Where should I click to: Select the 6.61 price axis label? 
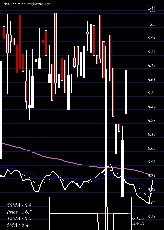pyautogui.click(x=152, y=80)
